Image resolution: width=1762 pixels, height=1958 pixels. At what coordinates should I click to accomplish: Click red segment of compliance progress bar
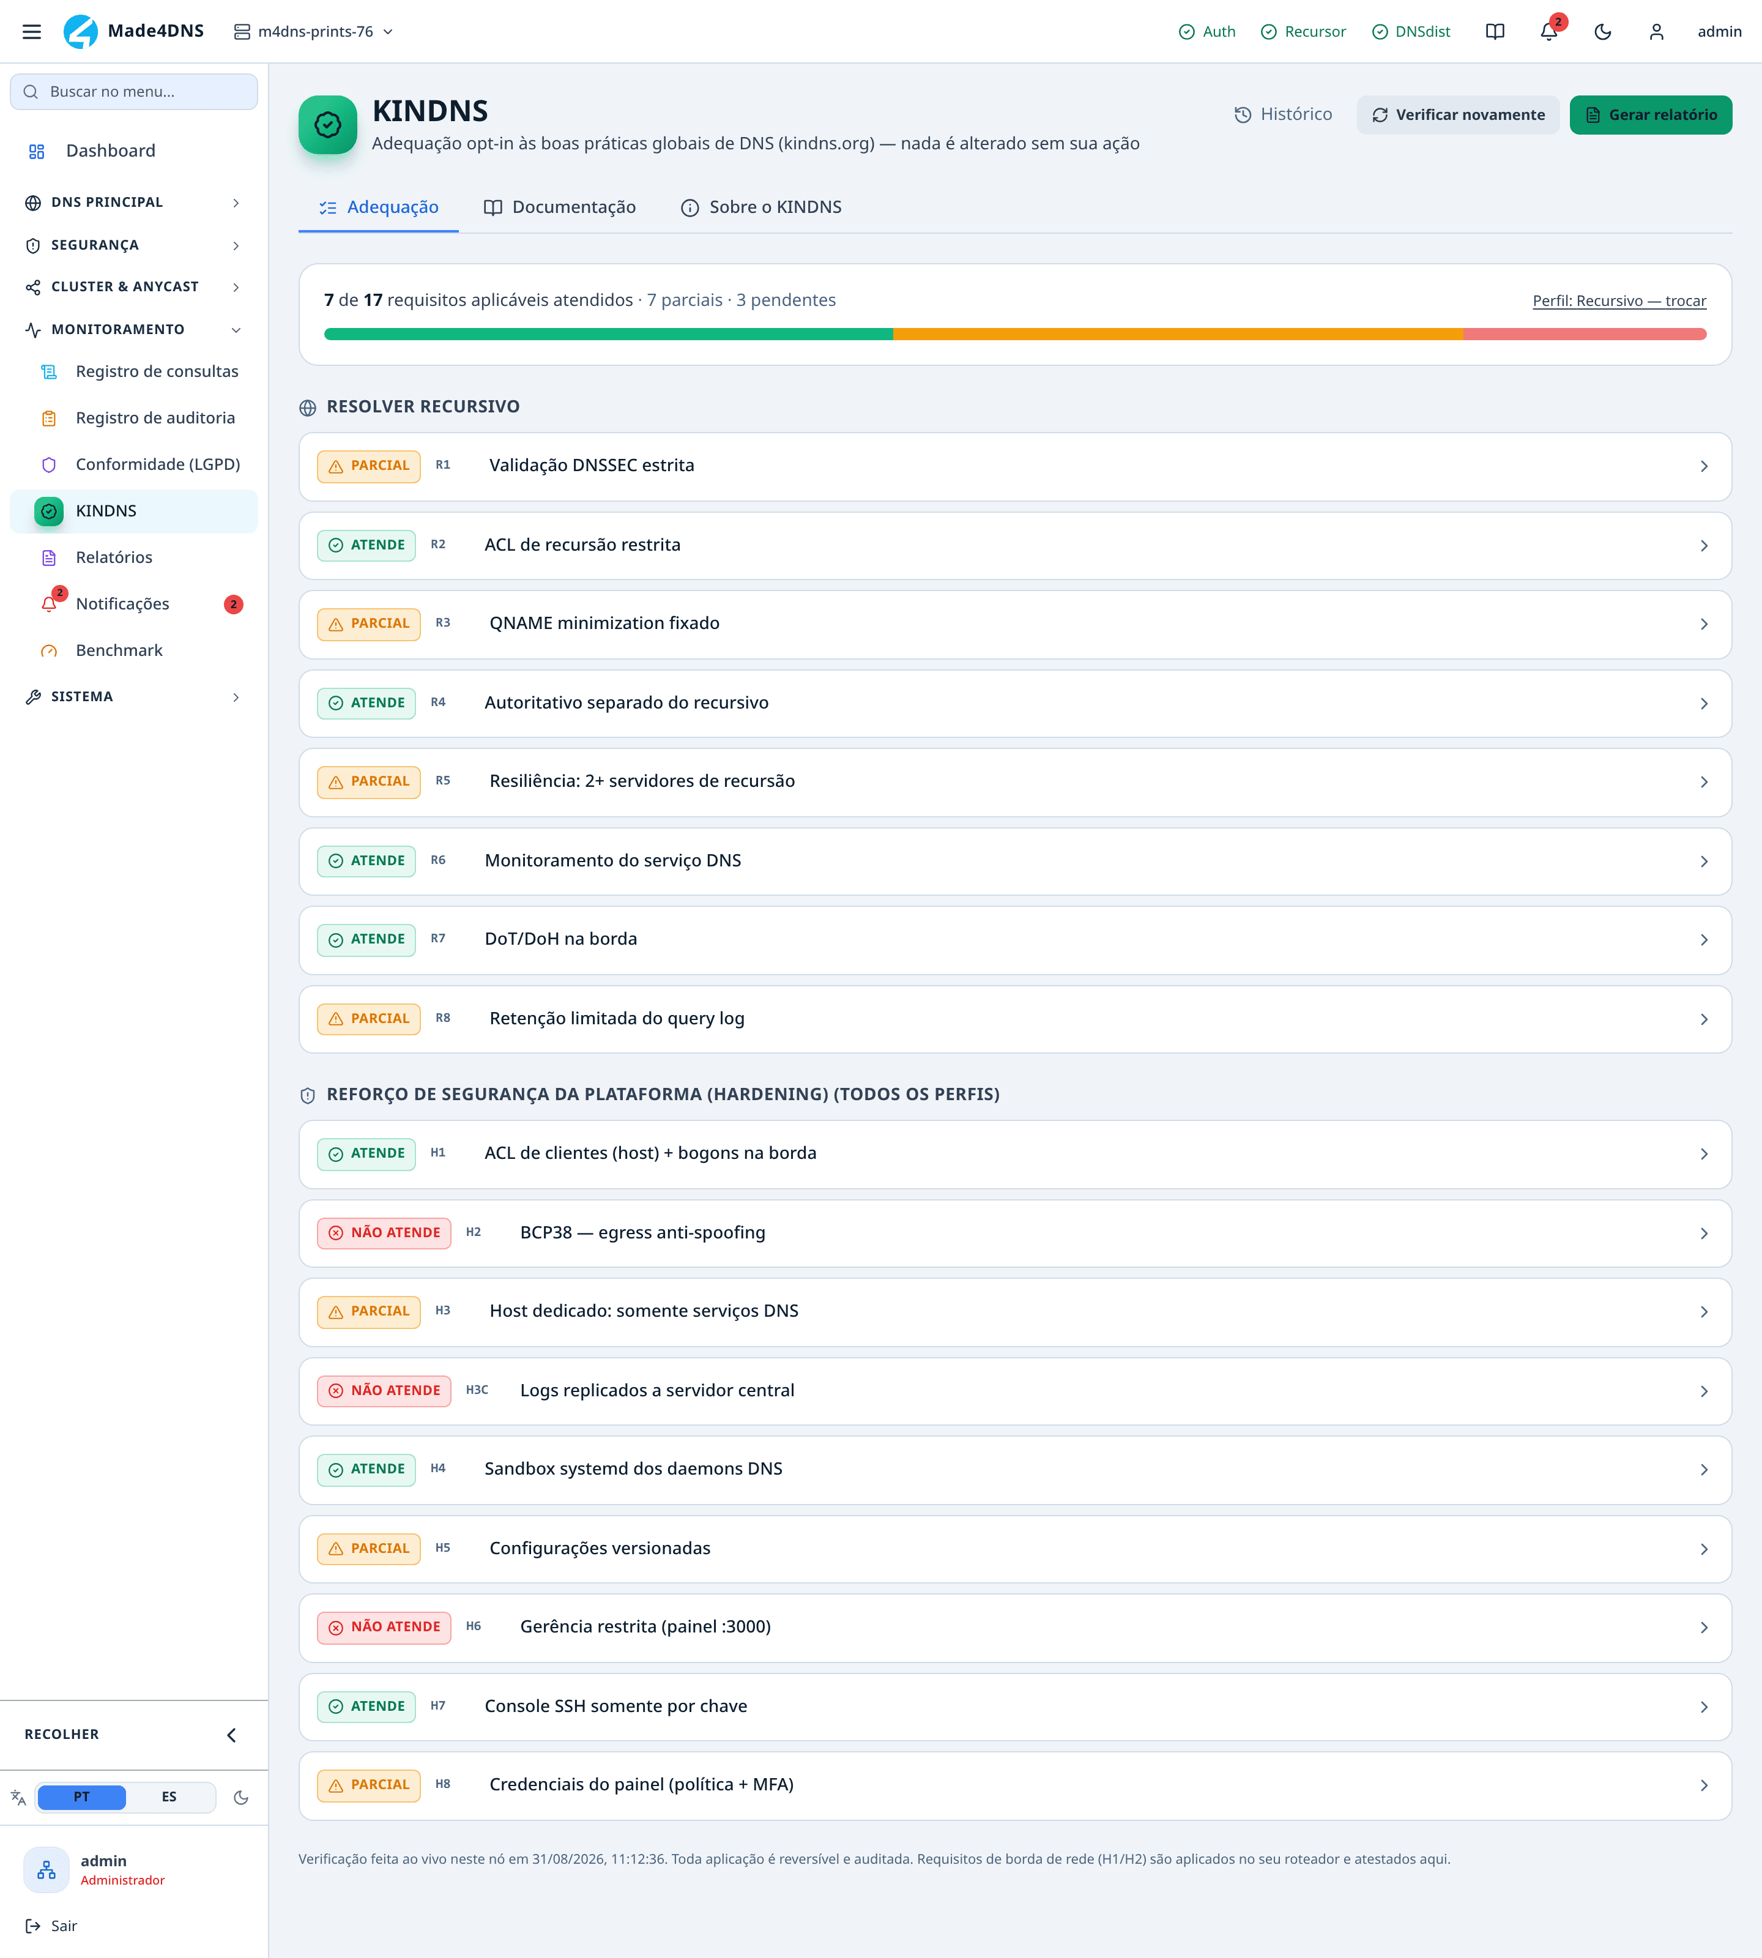pos(1584,334)
